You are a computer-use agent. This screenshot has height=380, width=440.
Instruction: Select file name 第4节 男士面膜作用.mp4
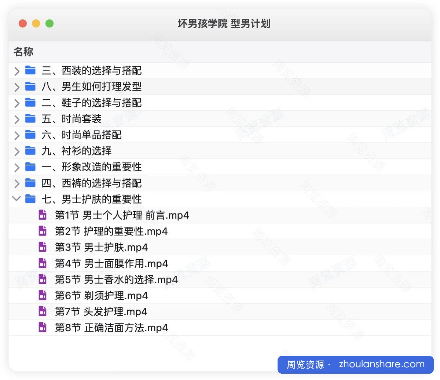pyautogui.click(x=111, y=264)
